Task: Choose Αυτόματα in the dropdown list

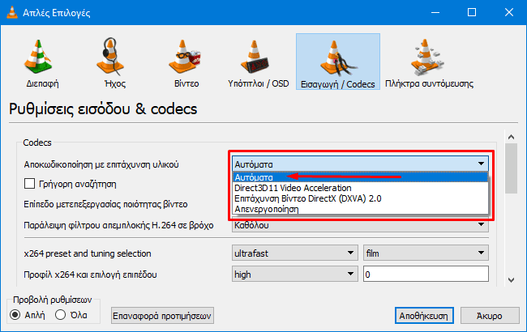Action: (360, 177)
